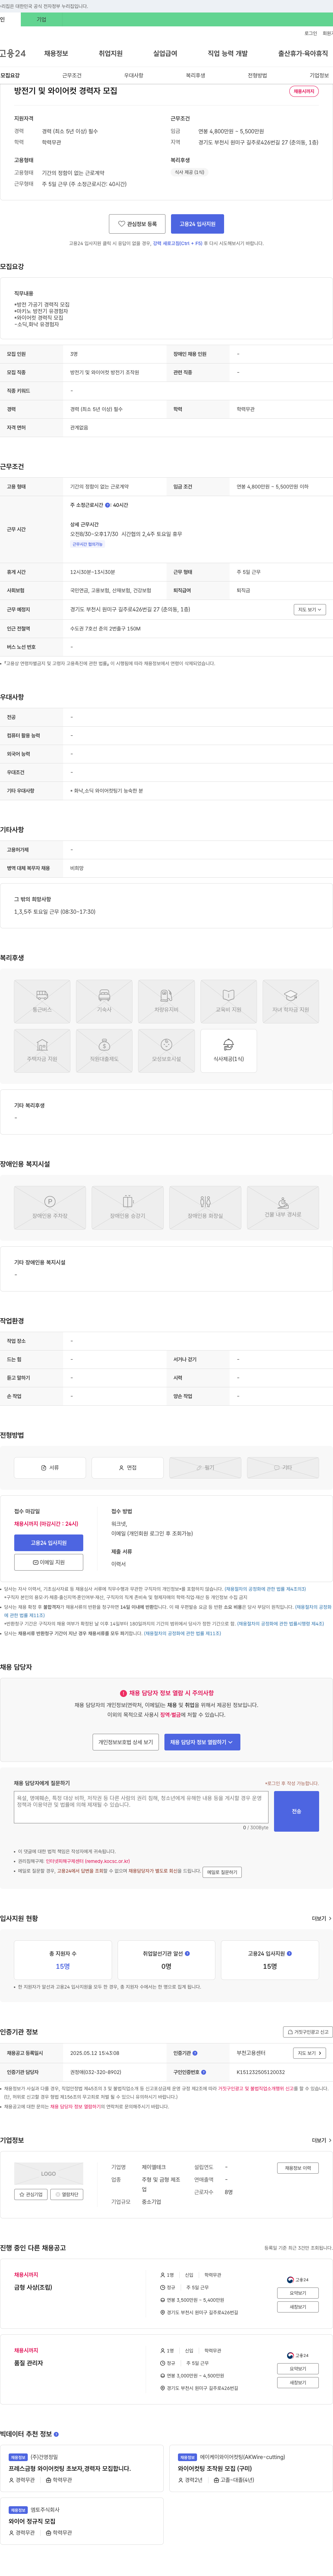The width and height of the screenshot is (333, 2576).
Task: Switch to the 전형방법 section tab
Action: click(257, 75)
